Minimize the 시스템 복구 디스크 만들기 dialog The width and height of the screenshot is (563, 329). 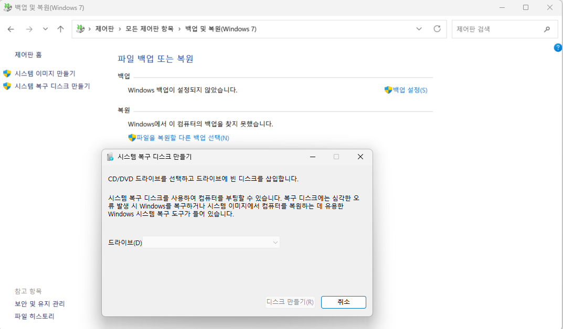(x=313, y=157)
